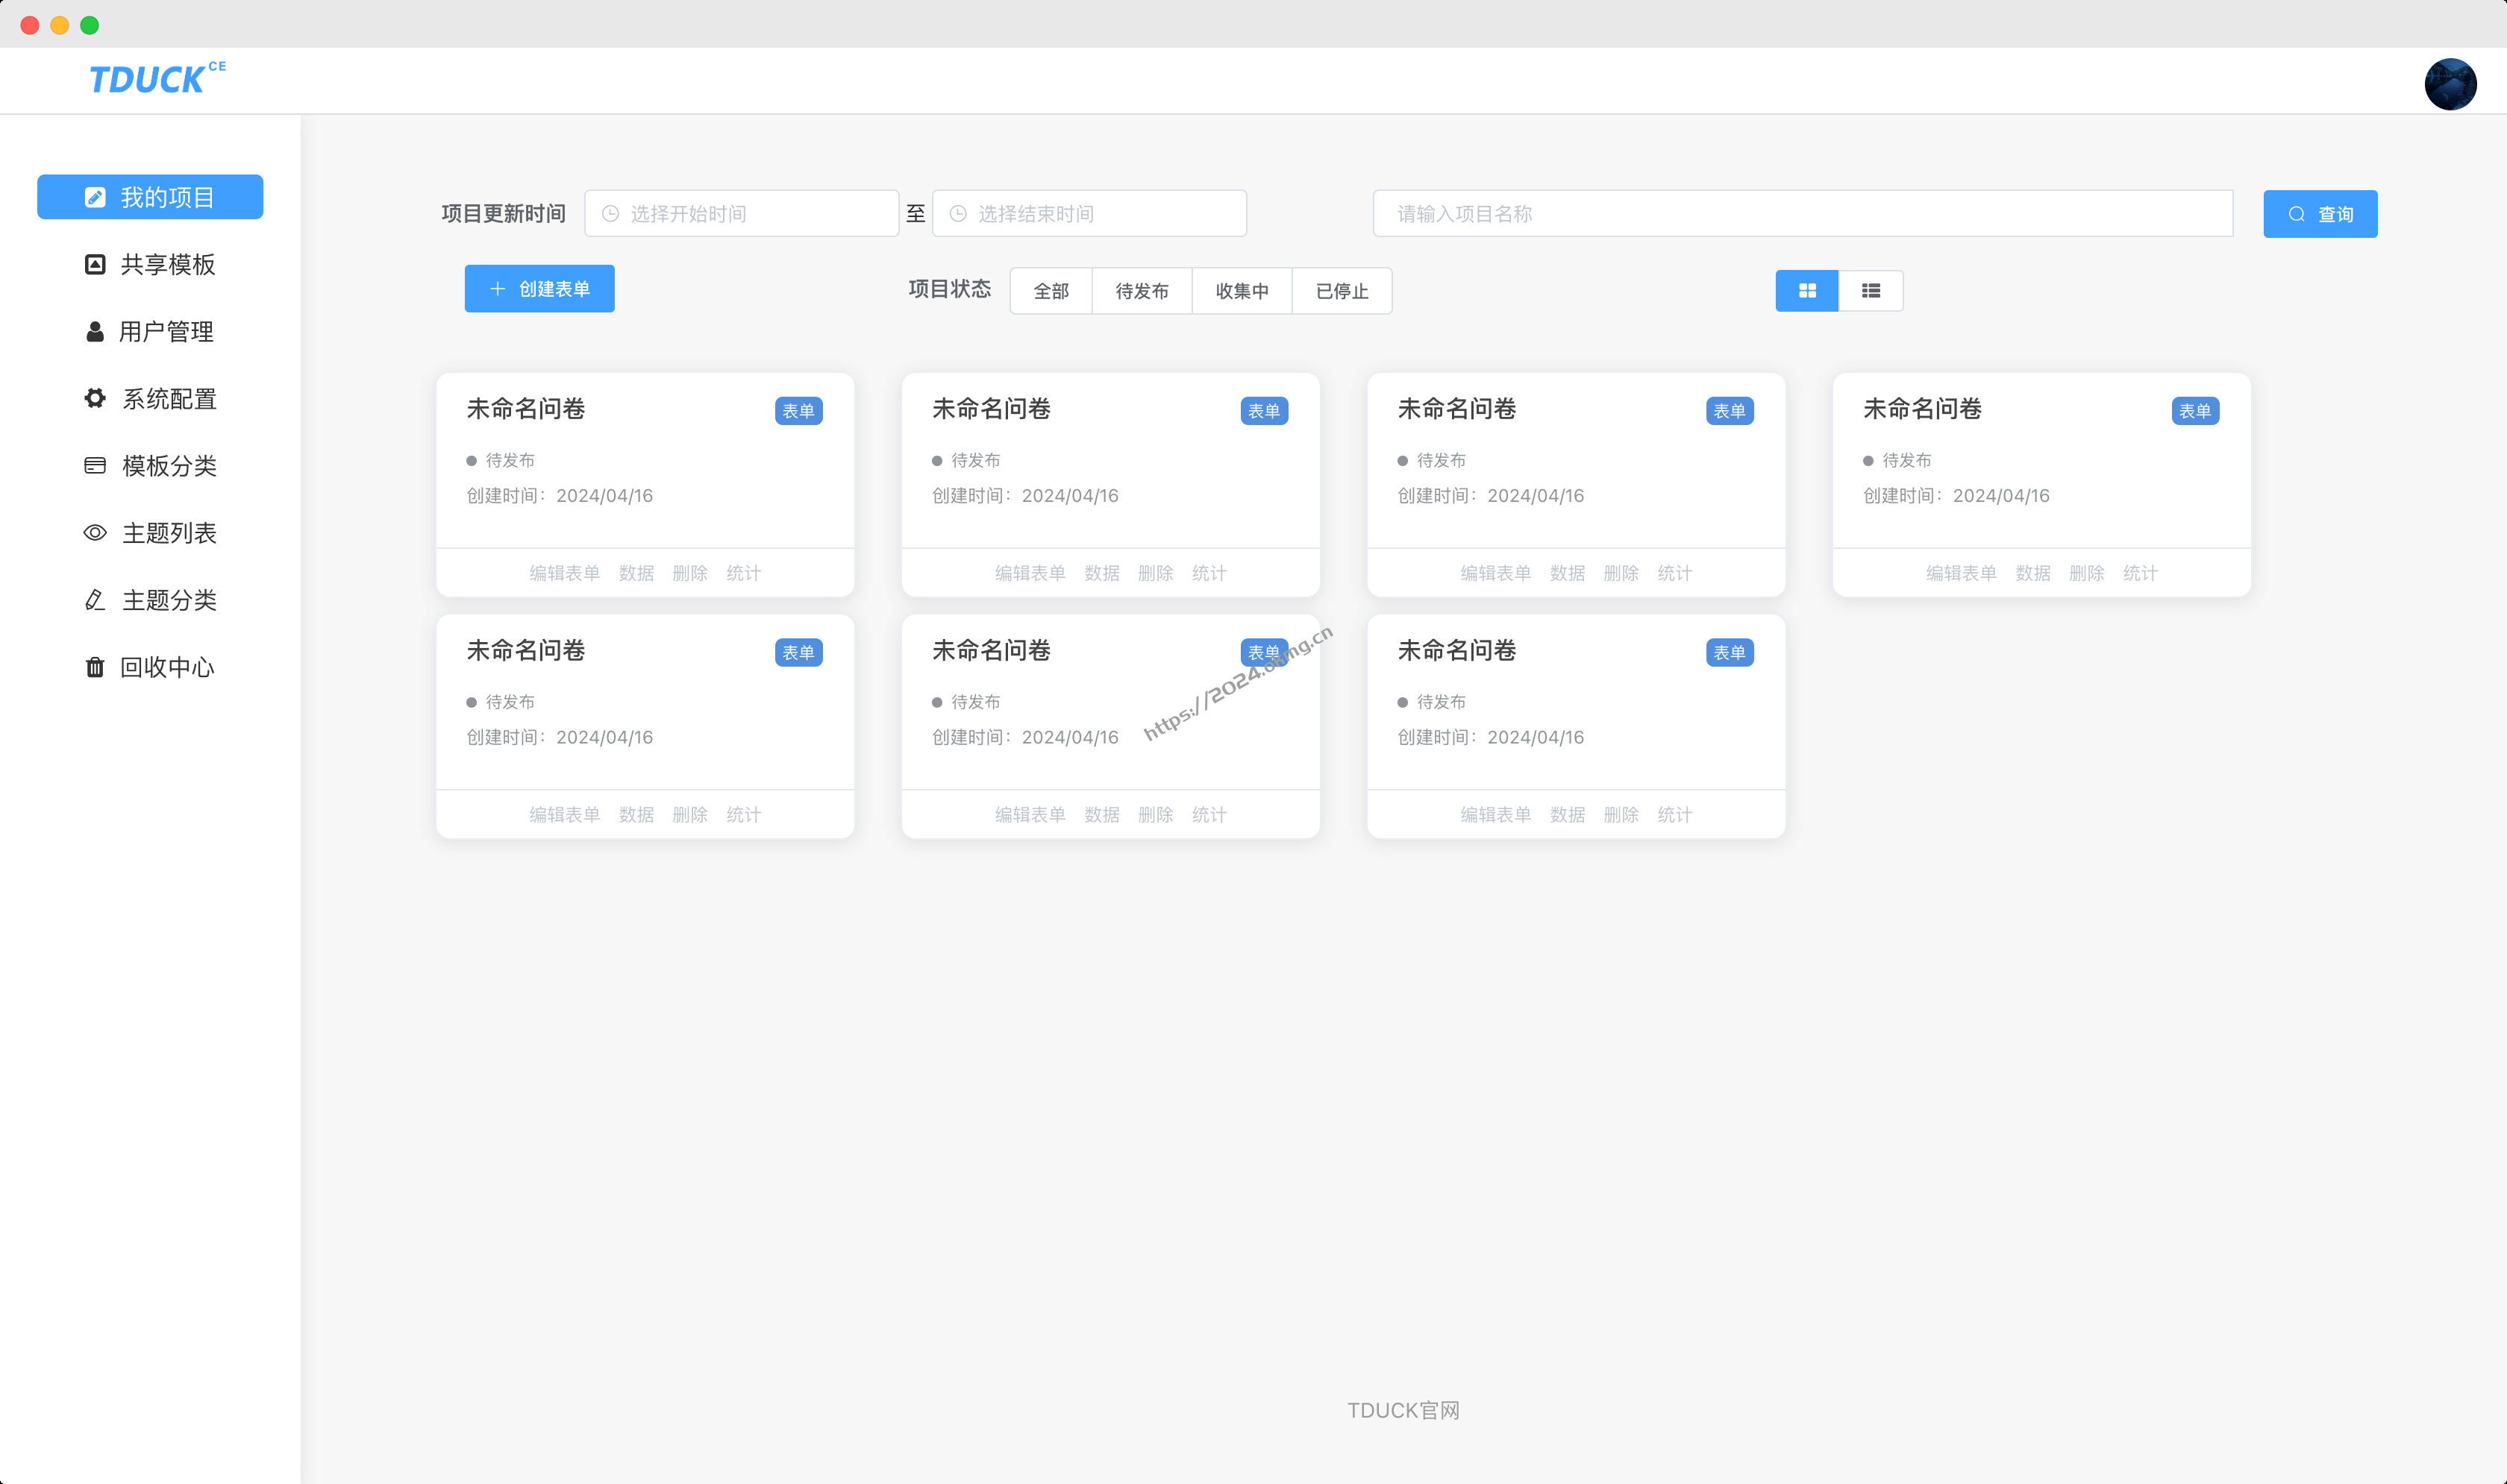
Task: Select 共享模板 in the sidebar
Action: pyautogui.click(x=150, y=264)
